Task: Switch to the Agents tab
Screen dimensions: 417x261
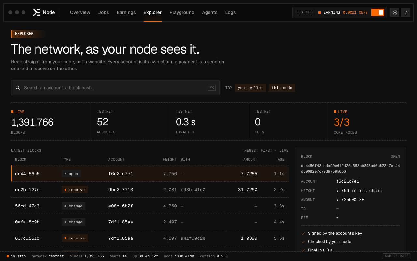Action: [210, 12]
